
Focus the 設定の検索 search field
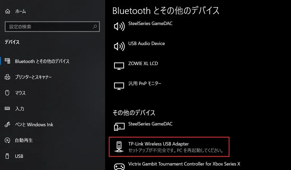click(x=52, y=27)
